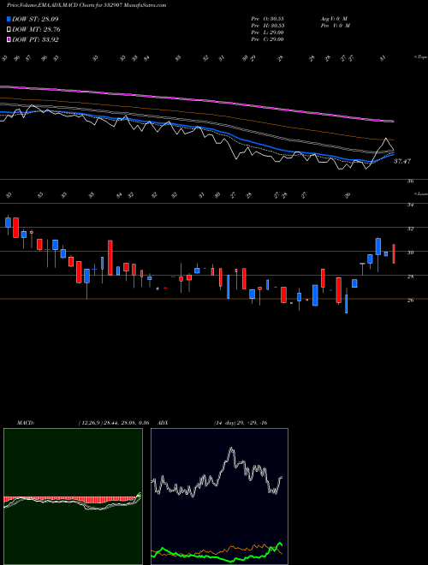The image size is (428, 565).
Task: Click the 28 price axis label
Action: click(410, 277)
